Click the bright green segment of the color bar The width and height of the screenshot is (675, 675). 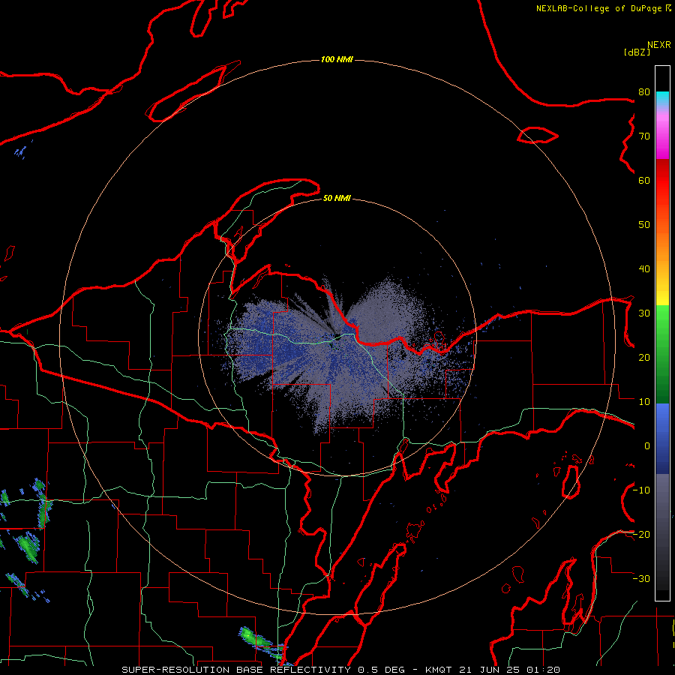click(x=662, y=321)
